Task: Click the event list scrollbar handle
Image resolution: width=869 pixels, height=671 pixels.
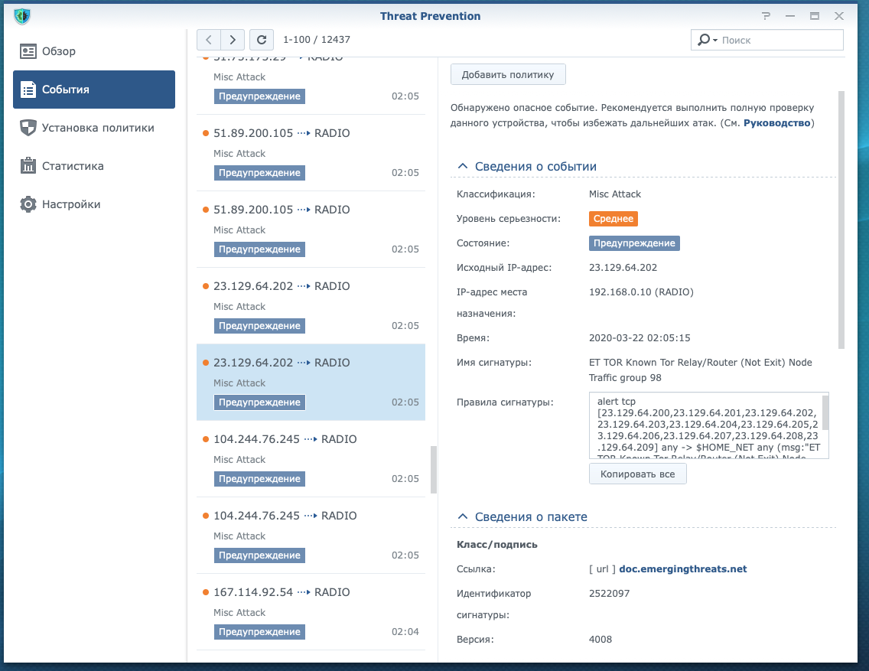Action: pyautogui.click(x=433, y=470)
